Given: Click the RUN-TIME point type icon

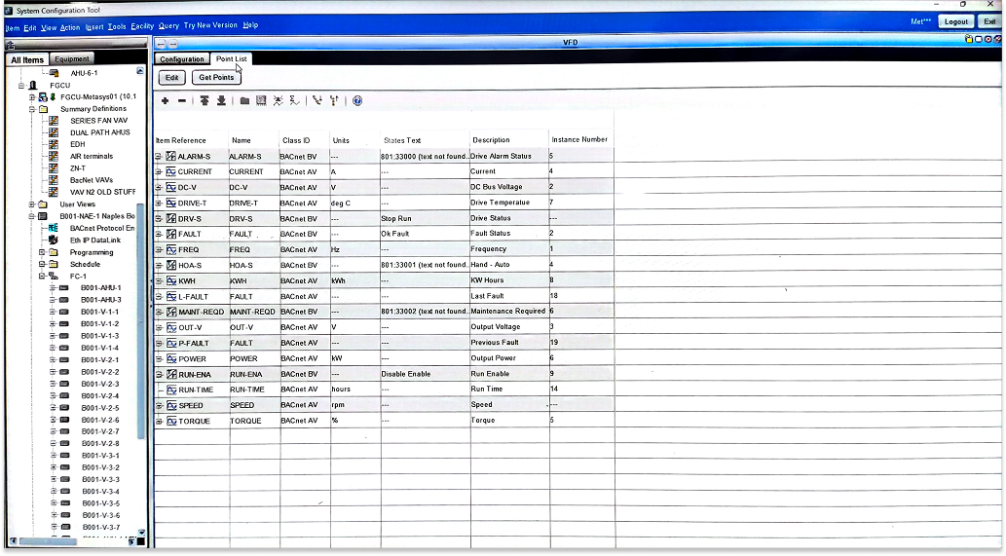Looking at the screenshot, I should click(171, 389).
